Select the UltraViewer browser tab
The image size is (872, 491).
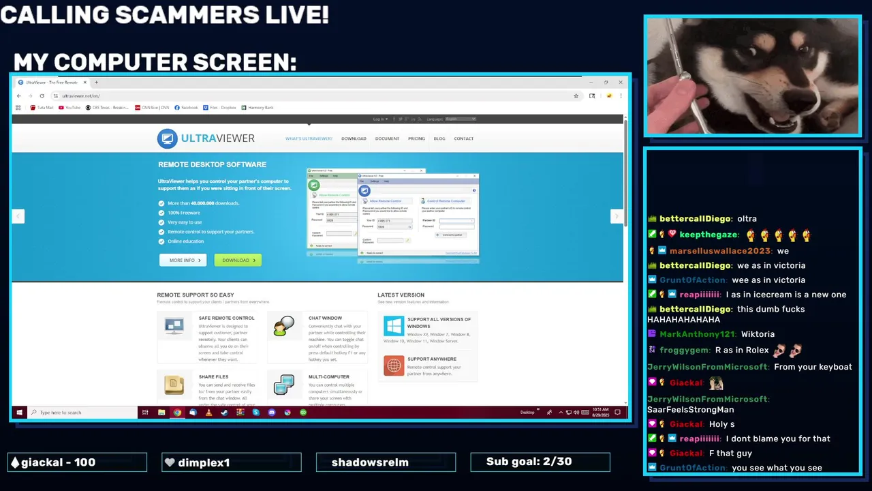click(x=51, y=83)
